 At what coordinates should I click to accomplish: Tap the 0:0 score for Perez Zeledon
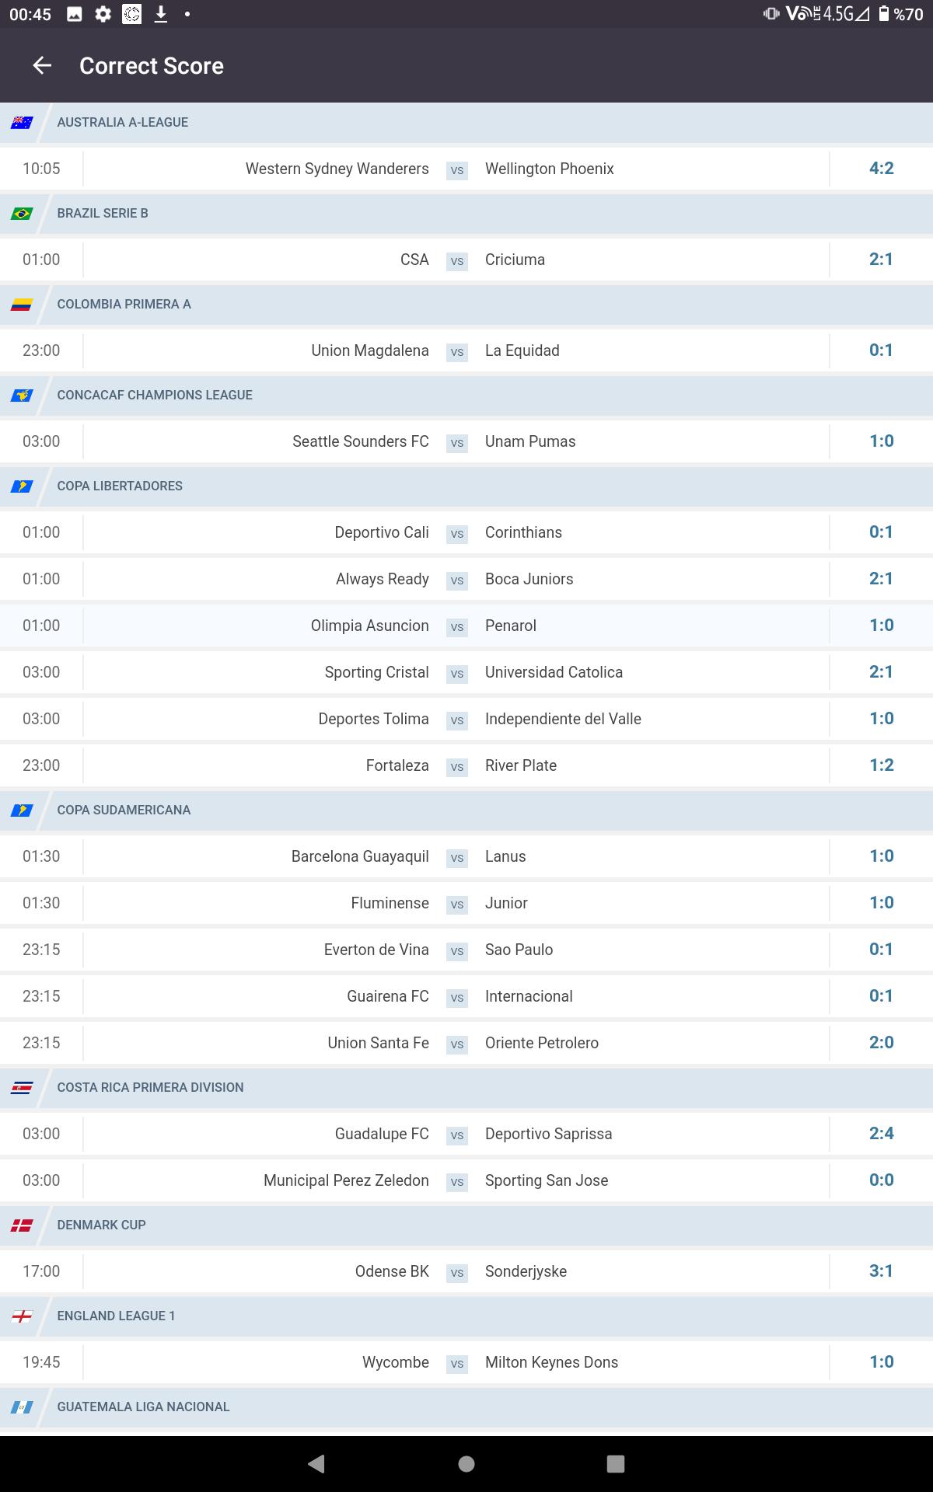click(x=881, y=1180)
